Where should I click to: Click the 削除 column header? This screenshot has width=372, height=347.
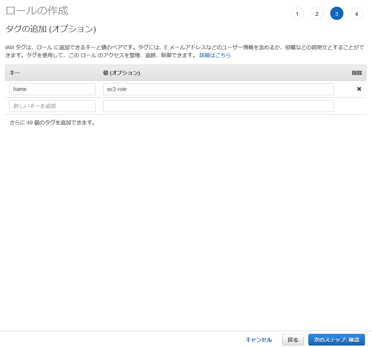point(357,73)
